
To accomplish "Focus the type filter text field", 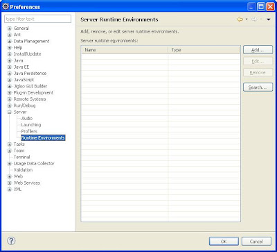I will (x=37, y=19).
